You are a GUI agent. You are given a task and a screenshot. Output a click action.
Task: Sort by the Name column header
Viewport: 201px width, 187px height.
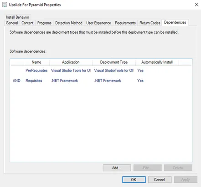tap(36, 62)
